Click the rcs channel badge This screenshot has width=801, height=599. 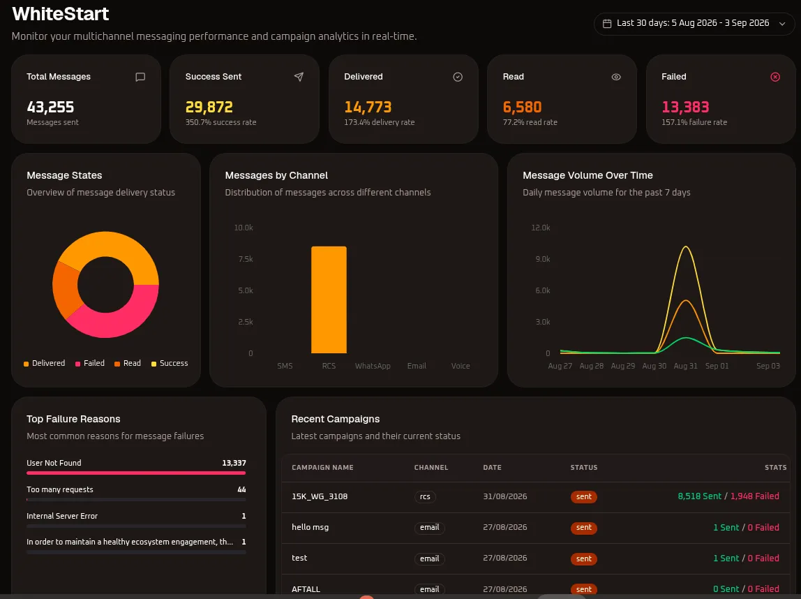tap(425, 497)
